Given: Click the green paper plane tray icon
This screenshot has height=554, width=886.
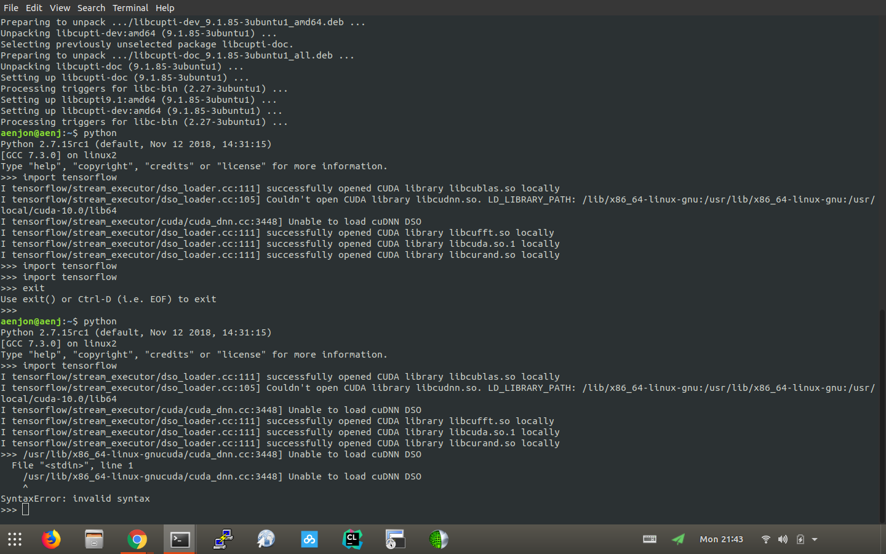Looking at the screenshot, I should (678, 539).
